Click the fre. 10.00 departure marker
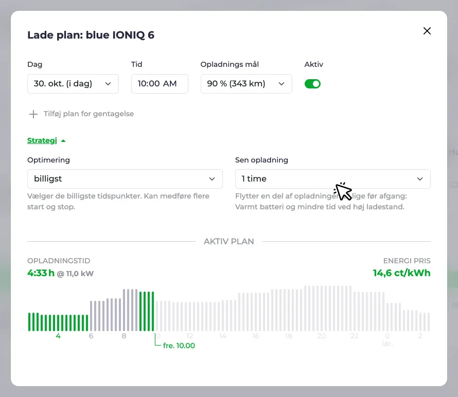The width and height of the screenshot is (458, 397). tap(179, 346)
